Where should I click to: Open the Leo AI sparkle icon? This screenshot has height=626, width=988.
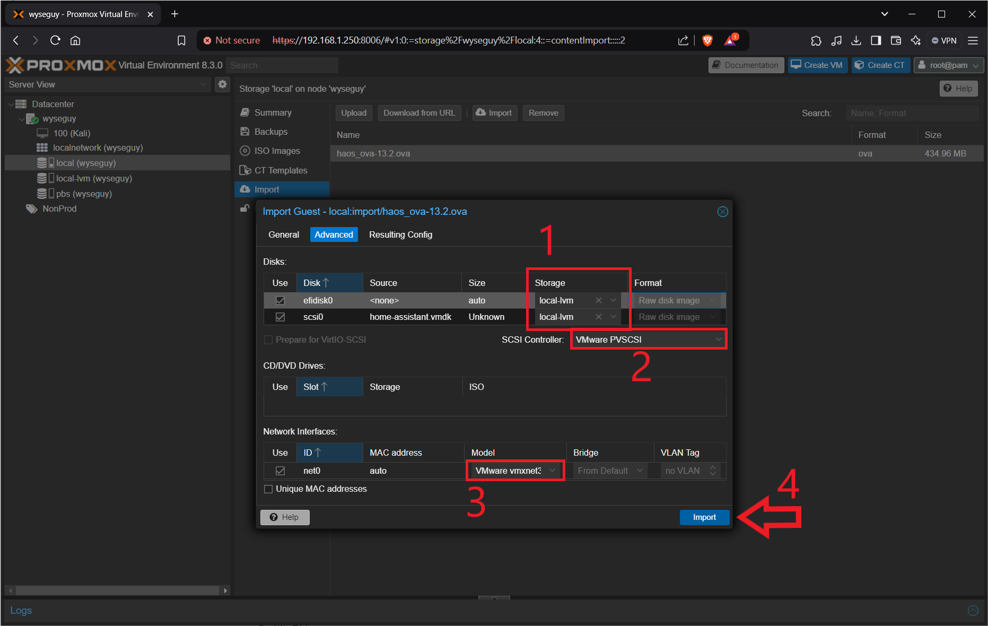(916, 40)
